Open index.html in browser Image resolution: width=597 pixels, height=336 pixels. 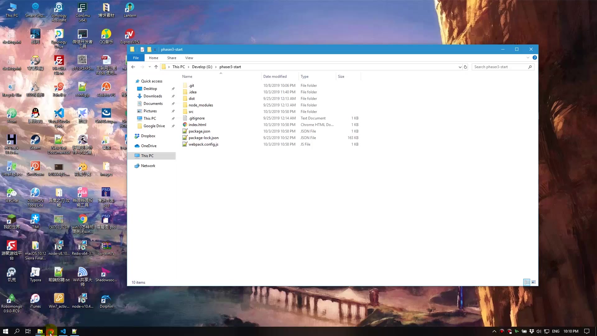point(197,124)
